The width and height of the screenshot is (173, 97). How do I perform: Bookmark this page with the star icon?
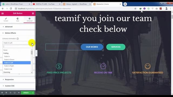[135, 9]
